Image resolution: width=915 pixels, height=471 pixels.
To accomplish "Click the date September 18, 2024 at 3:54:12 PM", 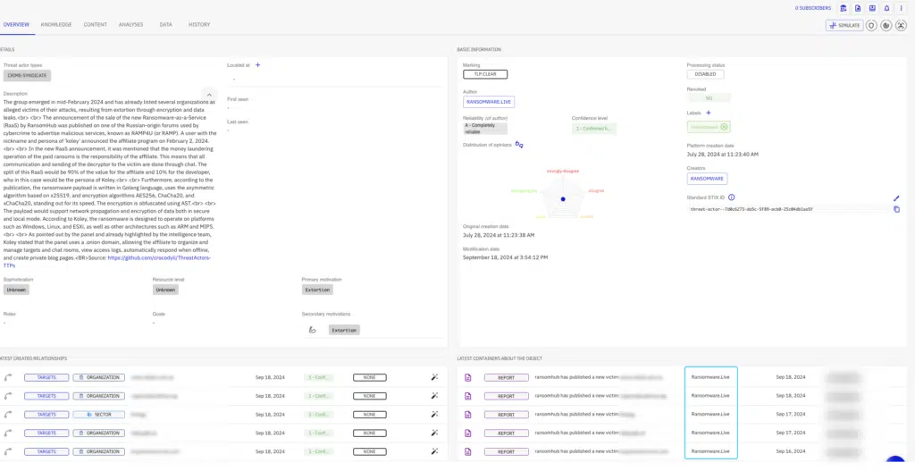I will 506,257.
